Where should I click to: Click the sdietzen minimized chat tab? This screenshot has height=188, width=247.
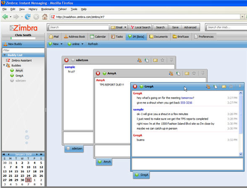[74, 148]
